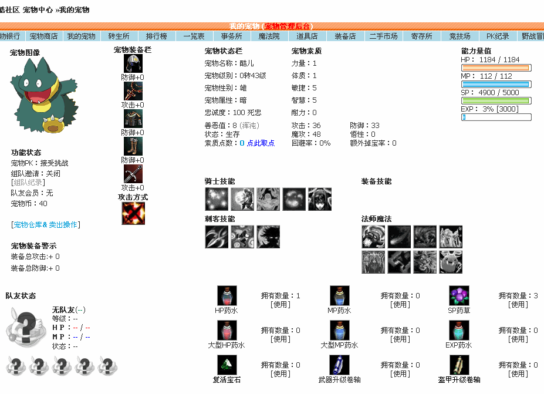The height and width of the screenshot is (394, 544).
Task: Open the 宠物管理后台 link
Action: point(288,26)
